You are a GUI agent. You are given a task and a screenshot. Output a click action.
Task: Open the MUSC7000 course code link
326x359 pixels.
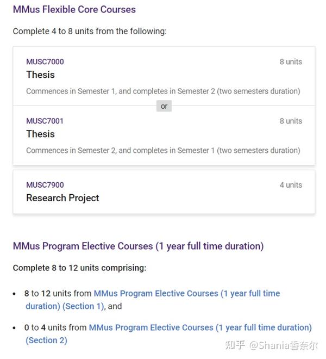click(45, 61)
